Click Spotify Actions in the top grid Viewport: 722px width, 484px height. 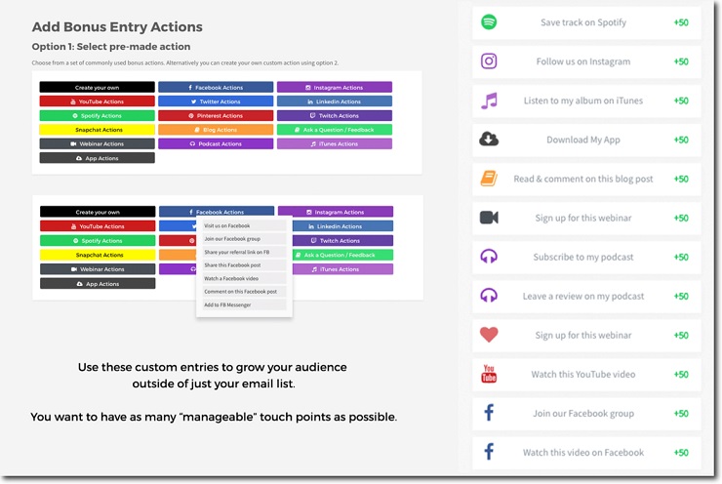(97, 115)
